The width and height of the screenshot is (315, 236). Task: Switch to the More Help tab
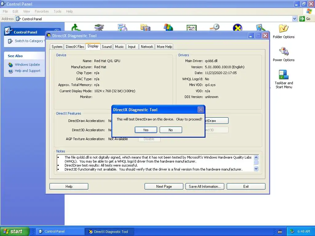(164, 47)
